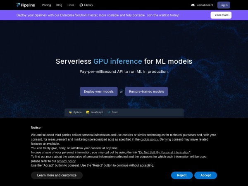
Task: Accept the cookie consent notice
Action: (205, 175)
